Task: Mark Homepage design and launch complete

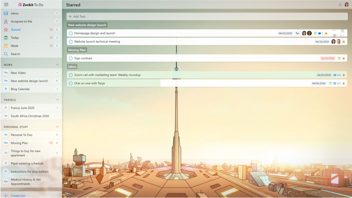Action: click(x=71, y=33)
